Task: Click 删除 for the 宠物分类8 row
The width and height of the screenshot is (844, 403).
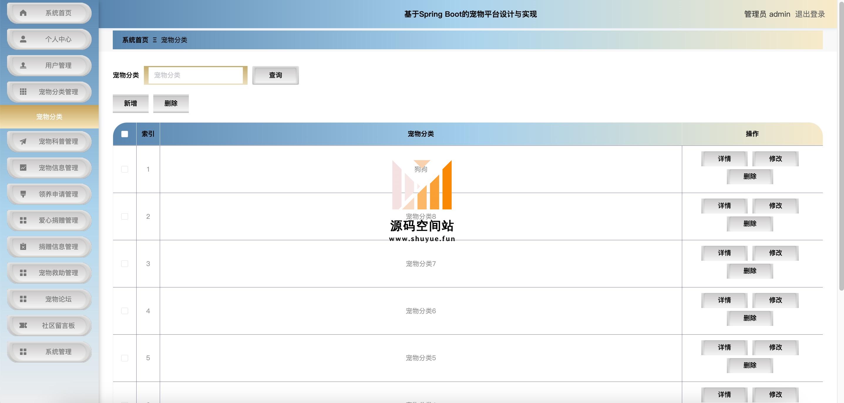Action: click(x=750, y=224)
